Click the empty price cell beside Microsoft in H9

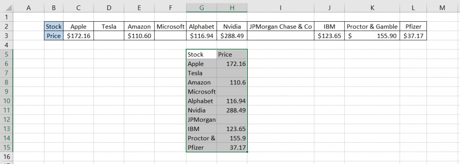[232, 92]
